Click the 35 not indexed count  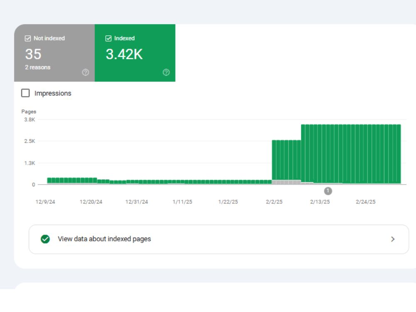click(33, 54)
